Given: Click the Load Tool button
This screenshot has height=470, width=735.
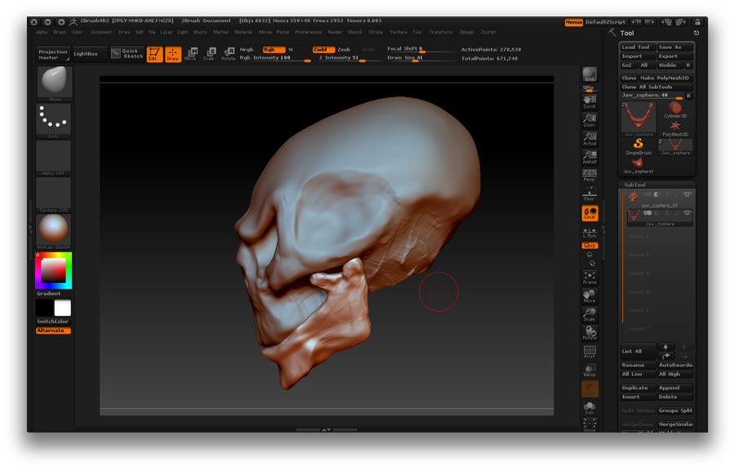Looking at the screenshot, I should 638,47.
